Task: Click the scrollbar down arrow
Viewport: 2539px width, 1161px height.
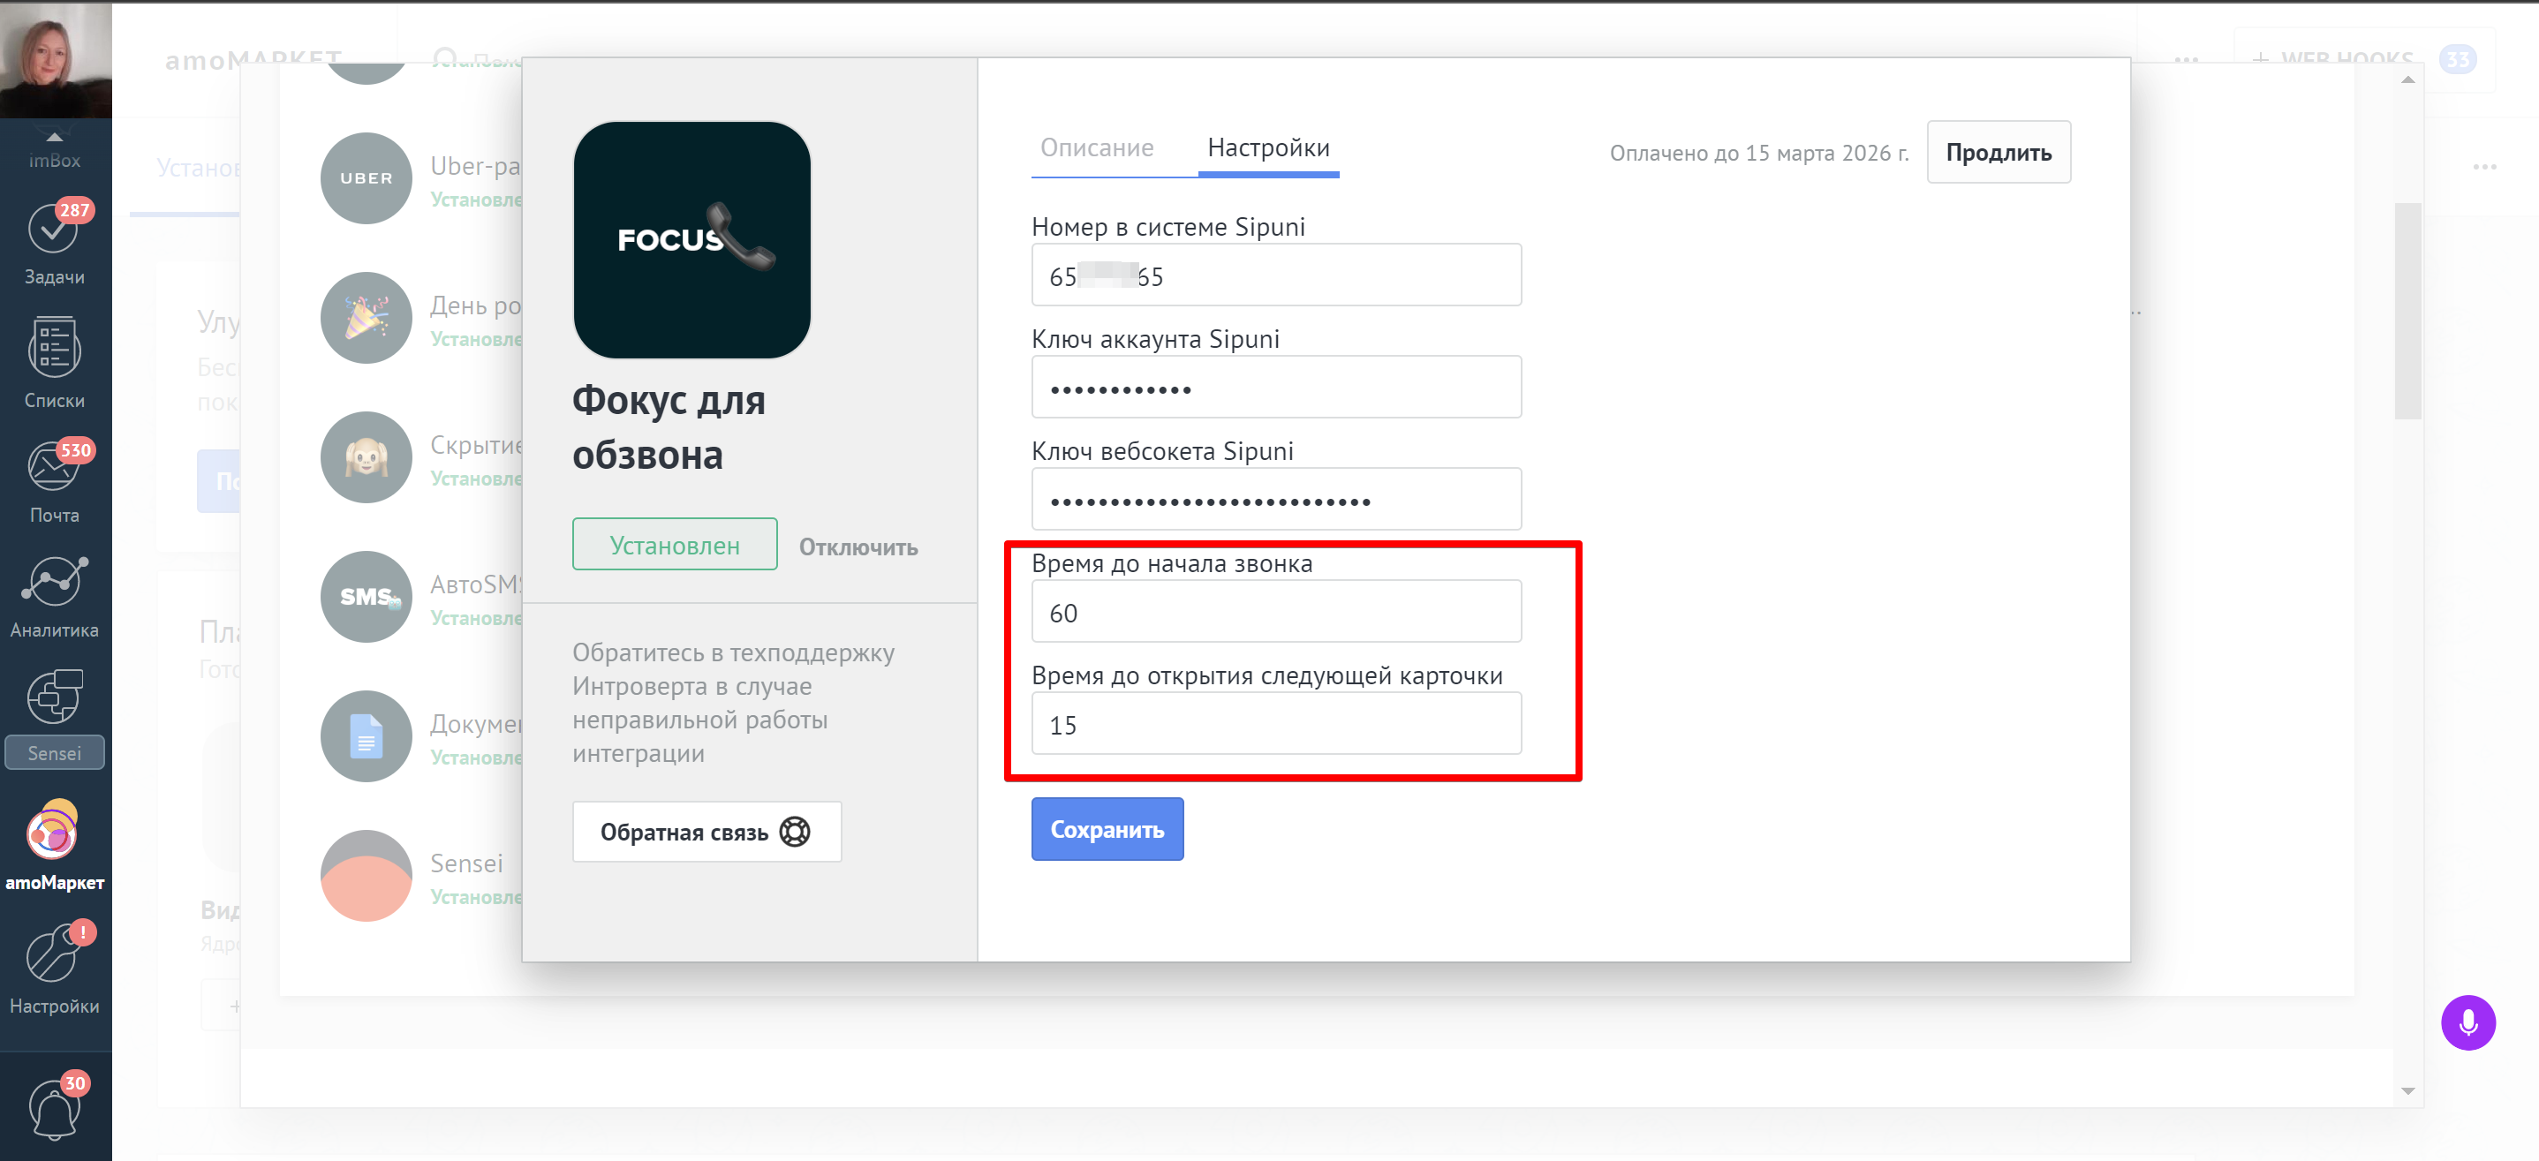Action: pyautogui.click(x=2407, y=1091)
